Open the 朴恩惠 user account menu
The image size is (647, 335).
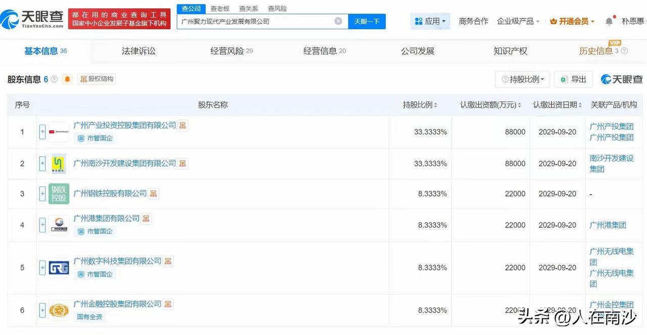point(632,21)
